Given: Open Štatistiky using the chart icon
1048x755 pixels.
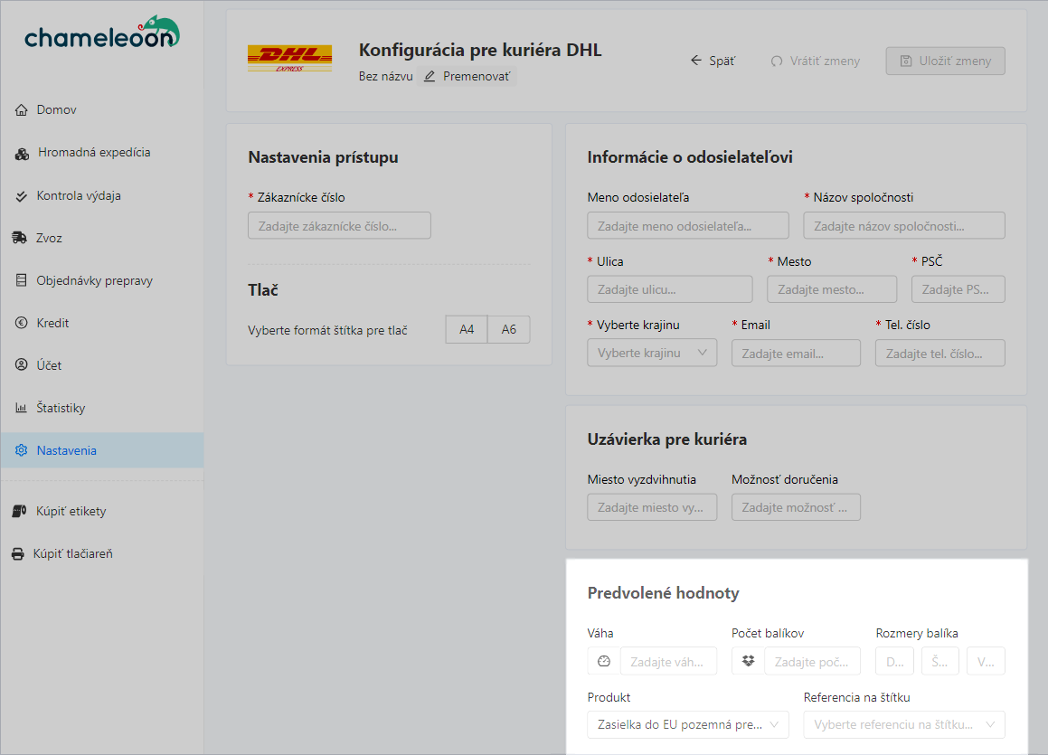Looking at the screenshot, I should click(22, 408).
